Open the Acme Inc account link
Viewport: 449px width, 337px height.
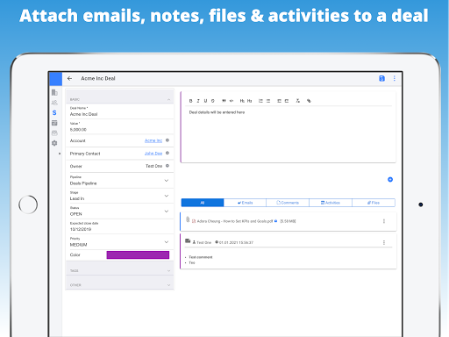(x=153, y=140)
